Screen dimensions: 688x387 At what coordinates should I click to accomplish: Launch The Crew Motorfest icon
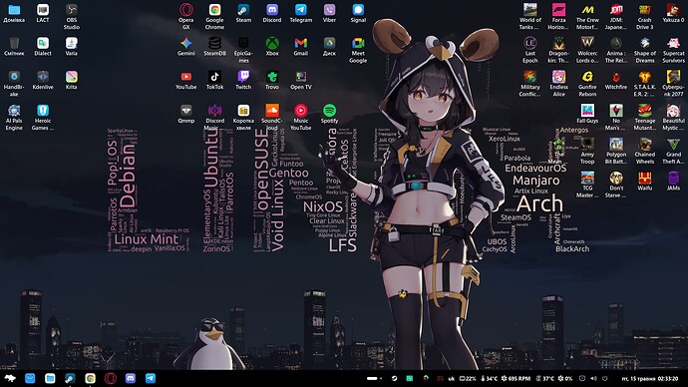(587, 16)
